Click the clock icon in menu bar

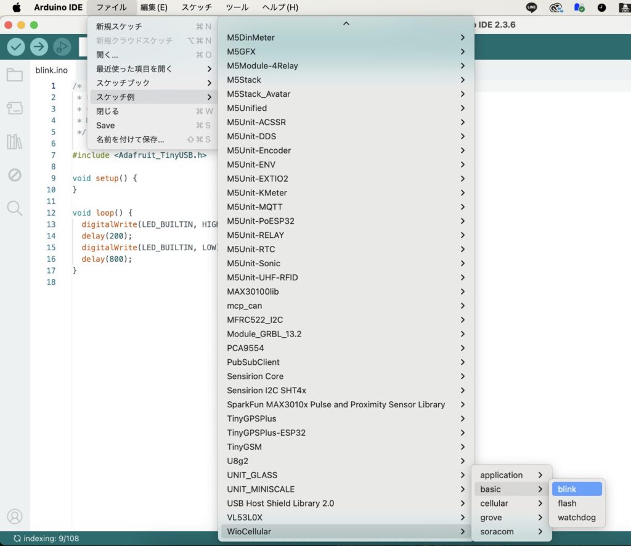click(x=601, y=7)
